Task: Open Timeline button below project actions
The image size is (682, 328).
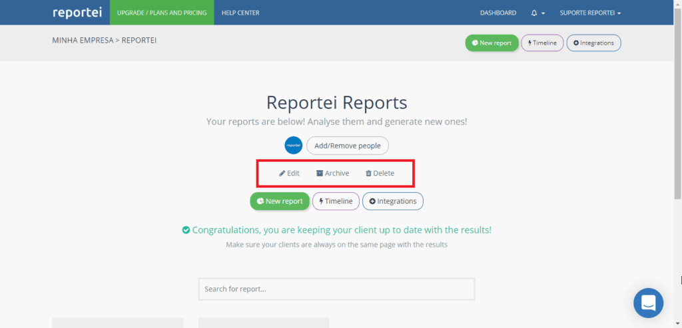Action: [x=336, y=201]
